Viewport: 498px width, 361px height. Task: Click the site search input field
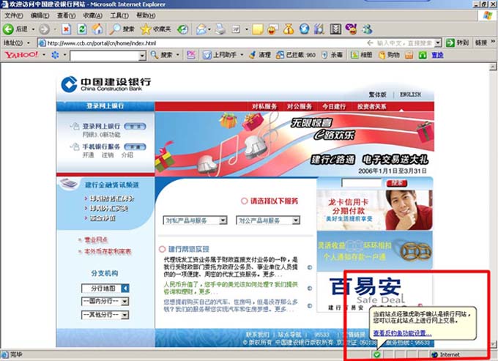(362, 183)
